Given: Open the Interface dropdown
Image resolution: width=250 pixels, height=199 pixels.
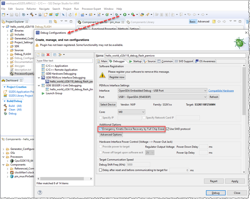Looking at the screenshot, I should tap(162, 91).
